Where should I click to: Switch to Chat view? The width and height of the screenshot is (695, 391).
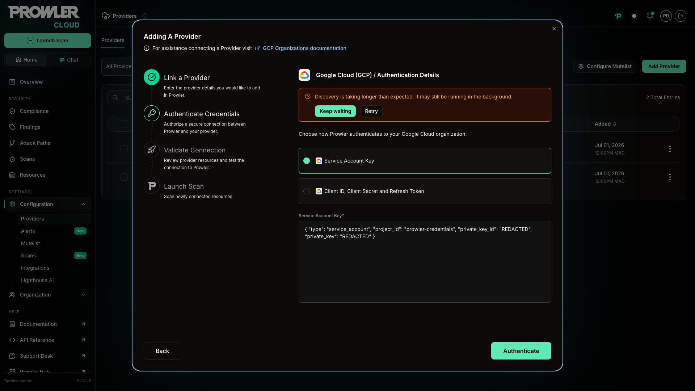(68, 60)
